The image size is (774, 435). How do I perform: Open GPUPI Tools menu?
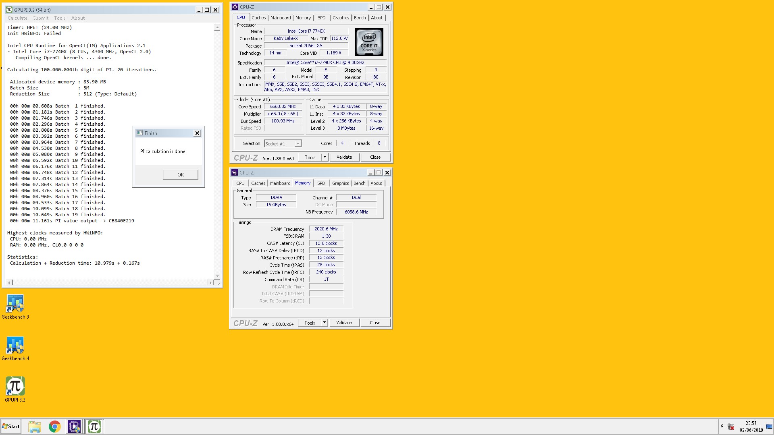(x=60, y=18)
